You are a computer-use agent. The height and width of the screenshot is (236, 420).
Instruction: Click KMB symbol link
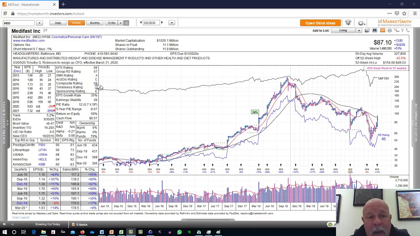(42, 164)
